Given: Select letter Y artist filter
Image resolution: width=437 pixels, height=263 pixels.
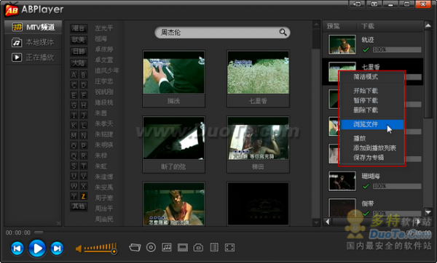Looking at the screenshot, I should [x=74, y=196].
